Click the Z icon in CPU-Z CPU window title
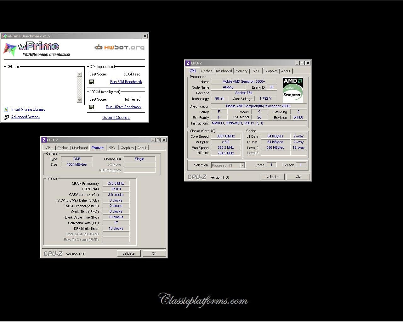 188,63
